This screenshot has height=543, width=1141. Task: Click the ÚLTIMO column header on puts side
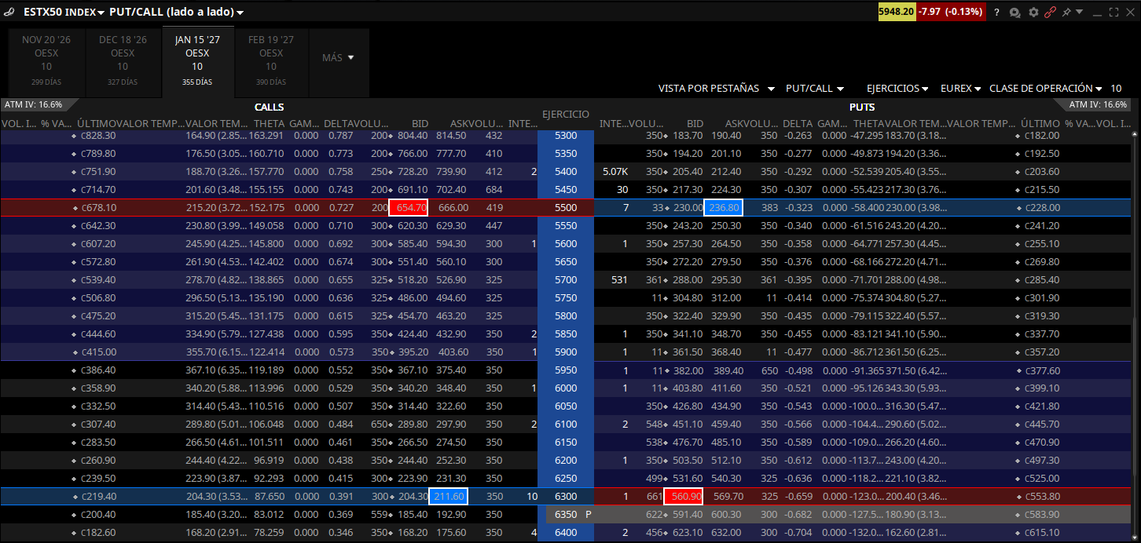click(x=1040, y=124)
